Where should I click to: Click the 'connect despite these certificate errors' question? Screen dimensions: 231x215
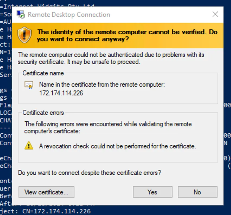tap(89, 172)
